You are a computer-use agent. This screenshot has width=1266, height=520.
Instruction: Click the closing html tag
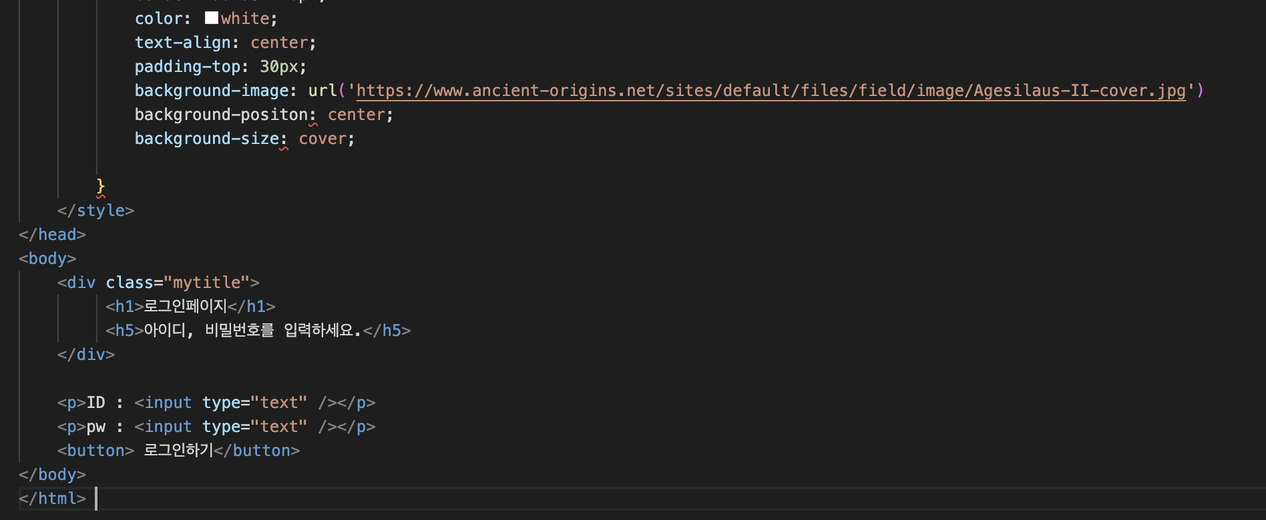(x=53, y=499)
